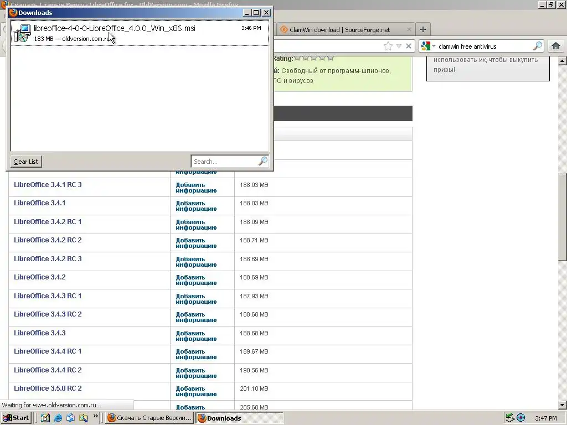The image size is (567, 425).
Task: Open LibreOffice 3.4.2 RC 2 link
Action: 48,240
